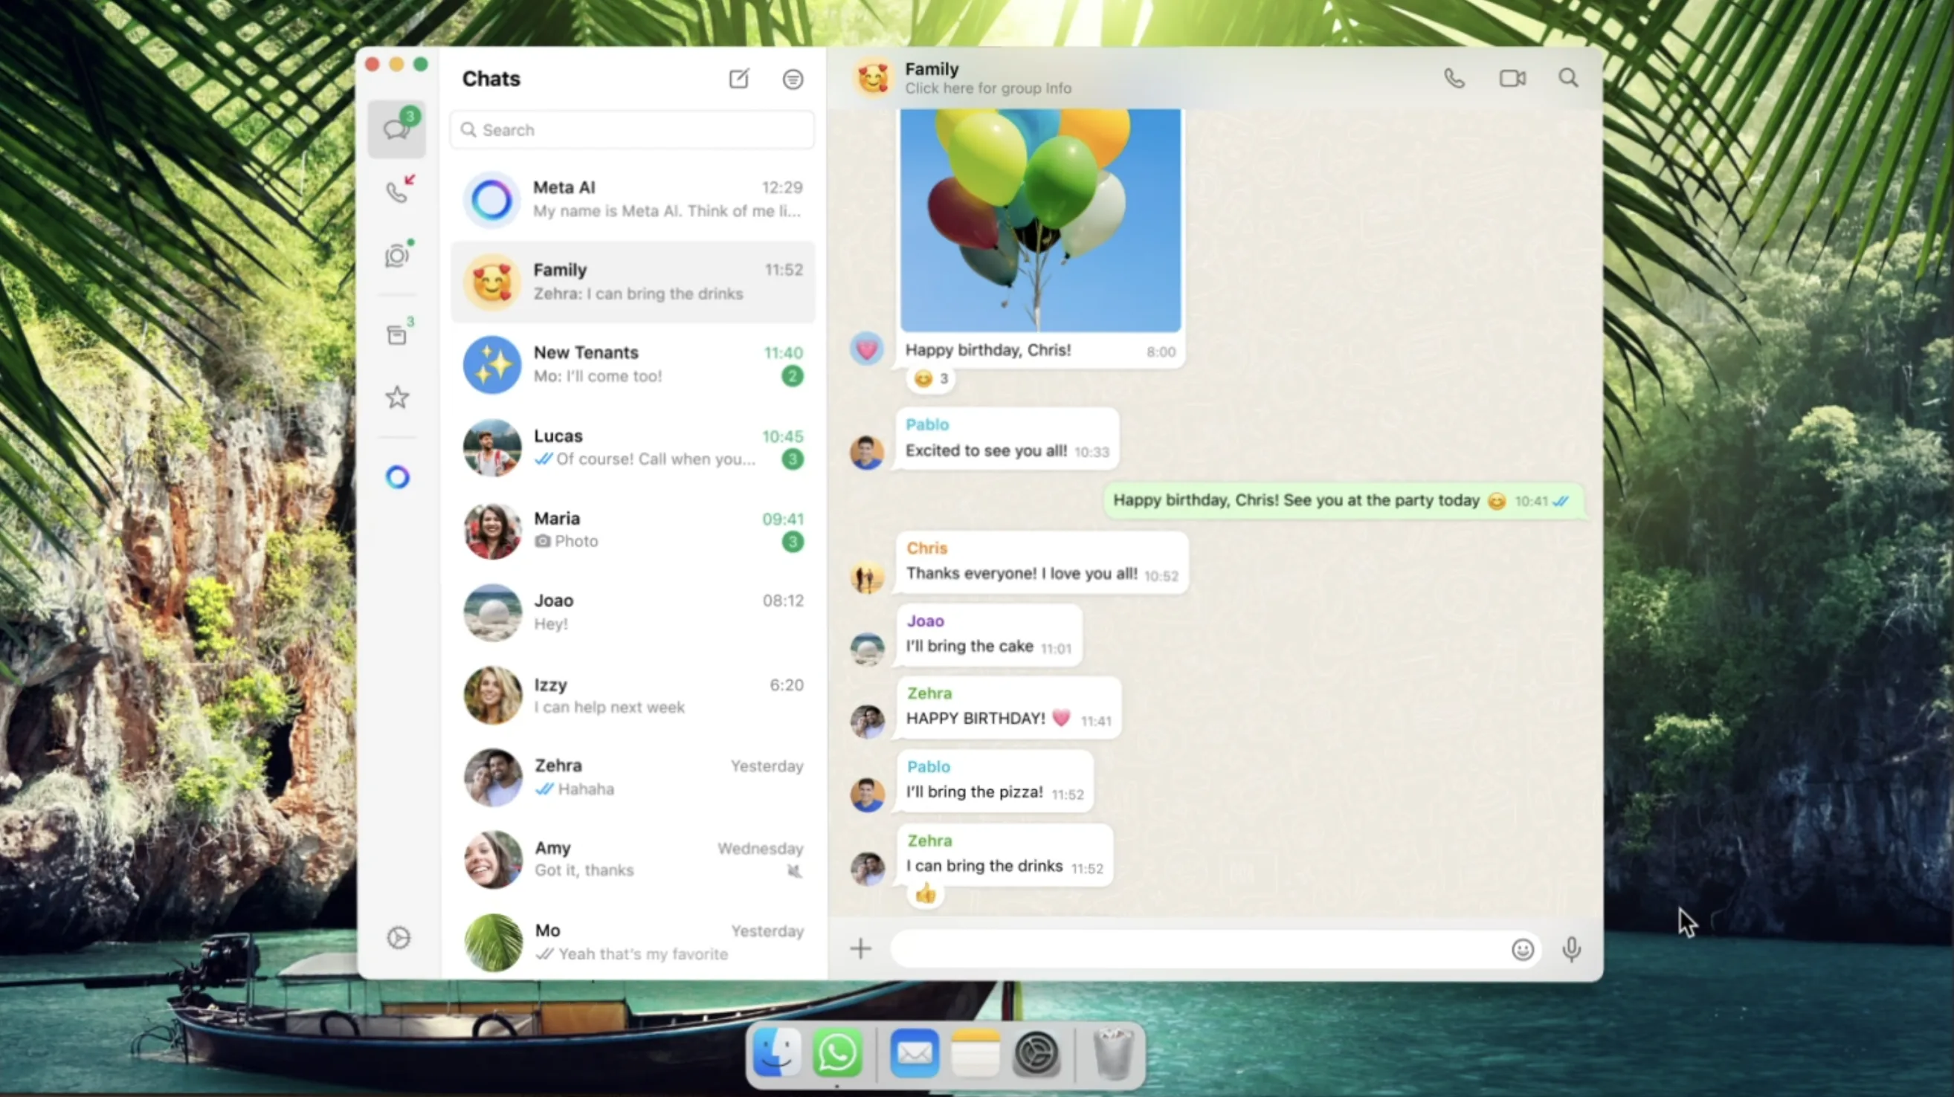Open the Status updates tab

[x=398, y=256]
